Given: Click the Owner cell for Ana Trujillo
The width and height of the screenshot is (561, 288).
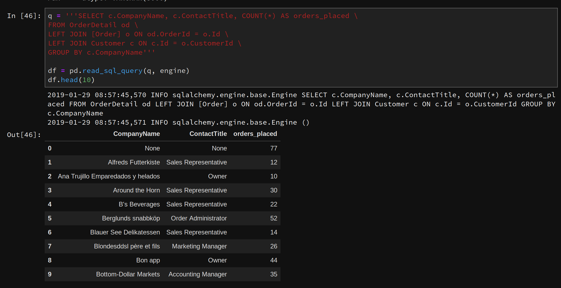Looking at the screenshot, I should coord(217,176).
